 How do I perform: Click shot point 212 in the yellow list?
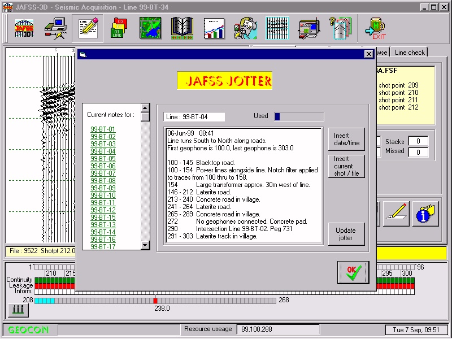[x=398, y=107]
